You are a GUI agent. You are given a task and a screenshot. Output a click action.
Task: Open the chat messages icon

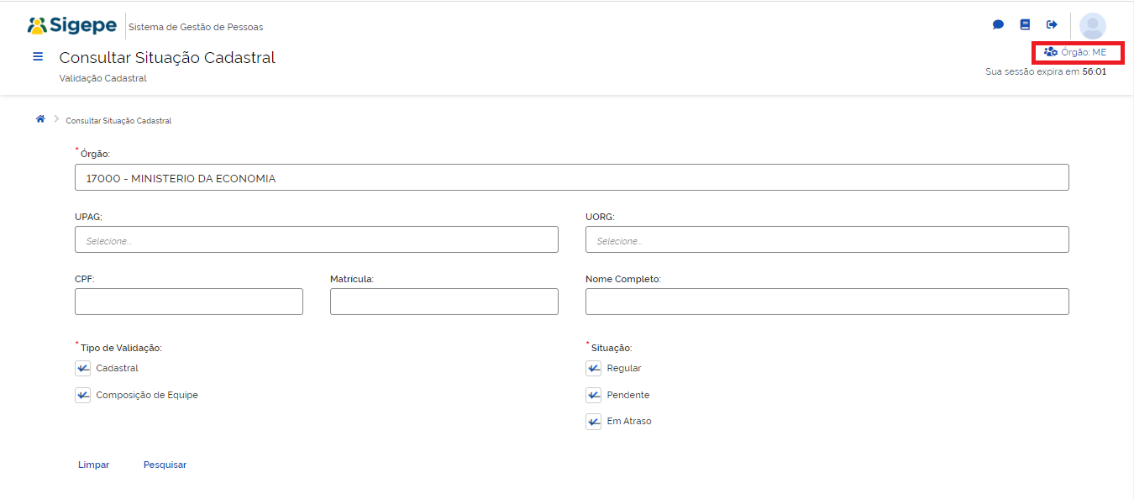tap(998, 25)
